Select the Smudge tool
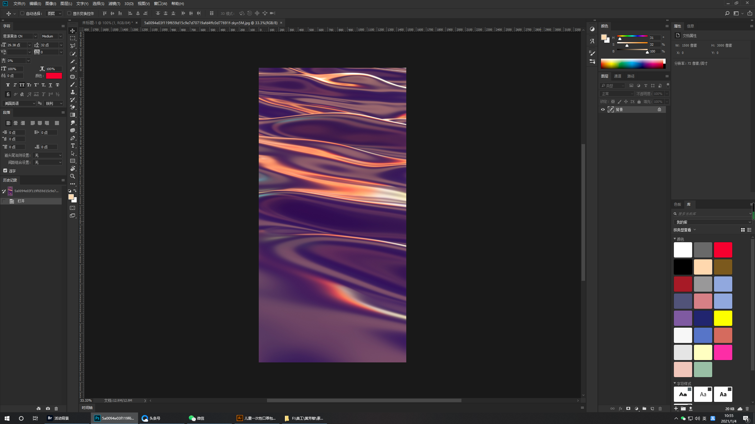The image size is (755, 424). coord(73,123)
